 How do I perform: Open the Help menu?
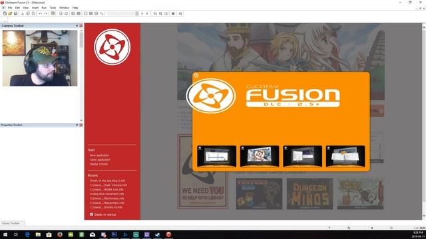pos(75,7)
